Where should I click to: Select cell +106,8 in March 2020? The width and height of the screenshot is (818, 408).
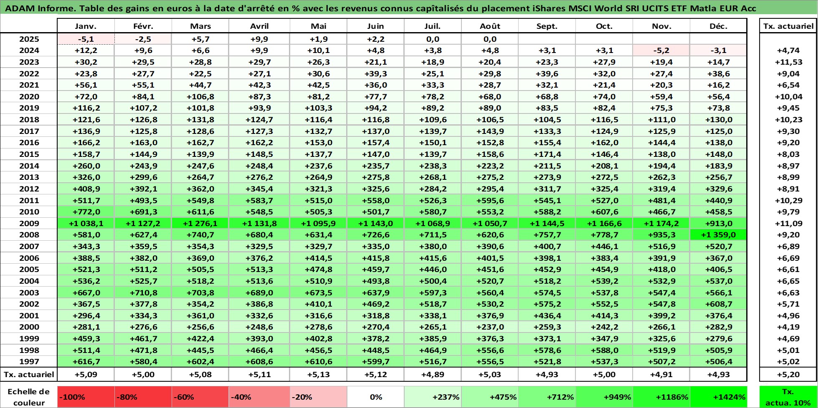tap(200, 96)
